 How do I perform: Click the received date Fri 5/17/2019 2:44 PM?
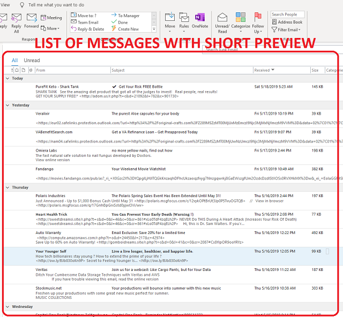point(273,150)
